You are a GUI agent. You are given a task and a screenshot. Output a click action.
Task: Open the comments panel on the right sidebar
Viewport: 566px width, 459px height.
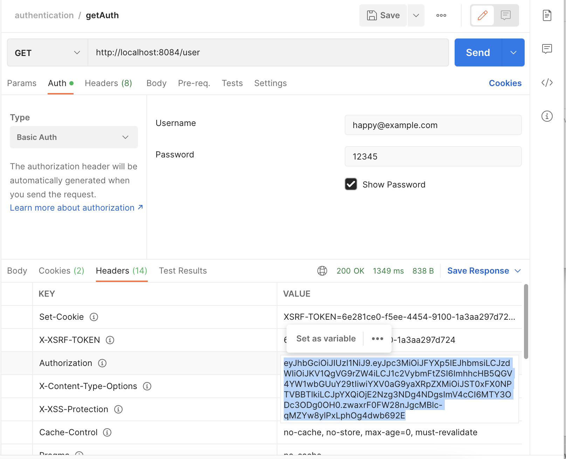click(x=547, y=49)
